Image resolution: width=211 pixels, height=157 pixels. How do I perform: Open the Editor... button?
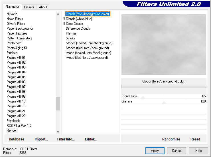coord(91,139)
